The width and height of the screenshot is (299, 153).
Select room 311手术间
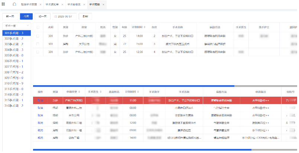[17, 89]
